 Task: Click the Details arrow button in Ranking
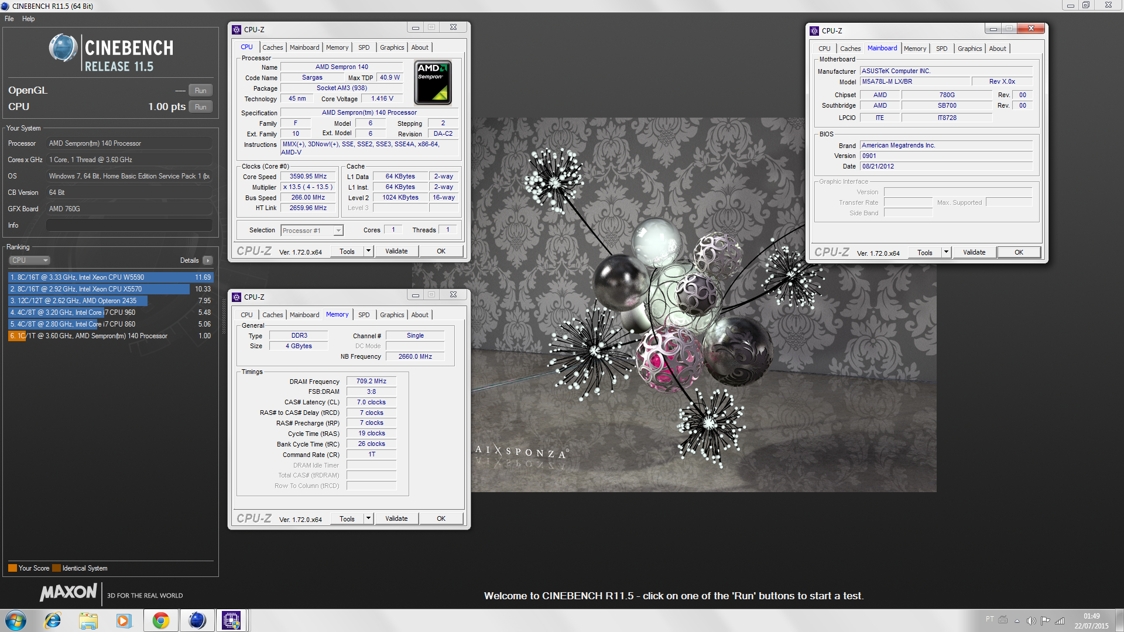pyautogui.click(x=208, y=260)
